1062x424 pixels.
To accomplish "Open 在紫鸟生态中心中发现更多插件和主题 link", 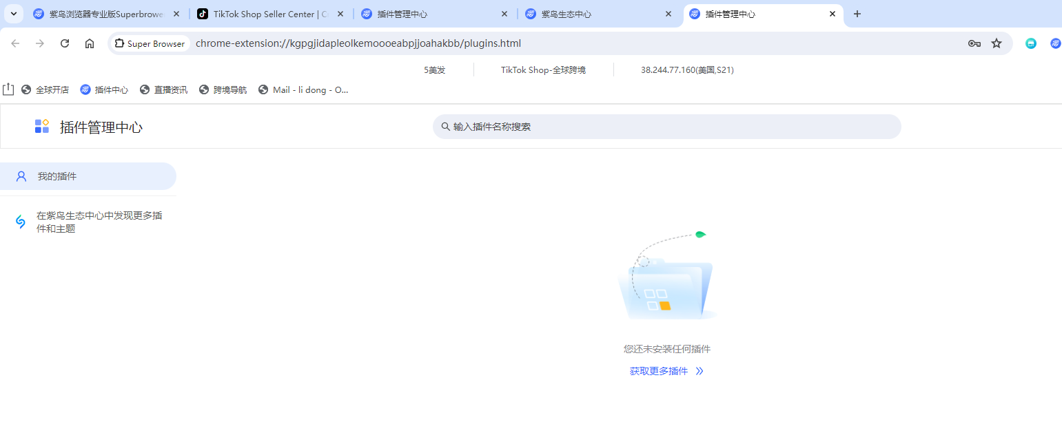I will (x=99, y=222).
